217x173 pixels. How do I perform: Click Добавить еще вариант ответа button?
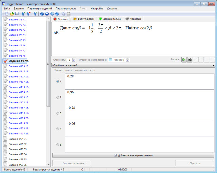click(133, 155)
